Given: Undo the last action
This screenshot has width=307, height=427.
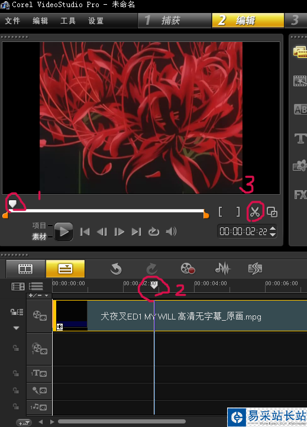Looking at the screenshot, I should [116, 269].
